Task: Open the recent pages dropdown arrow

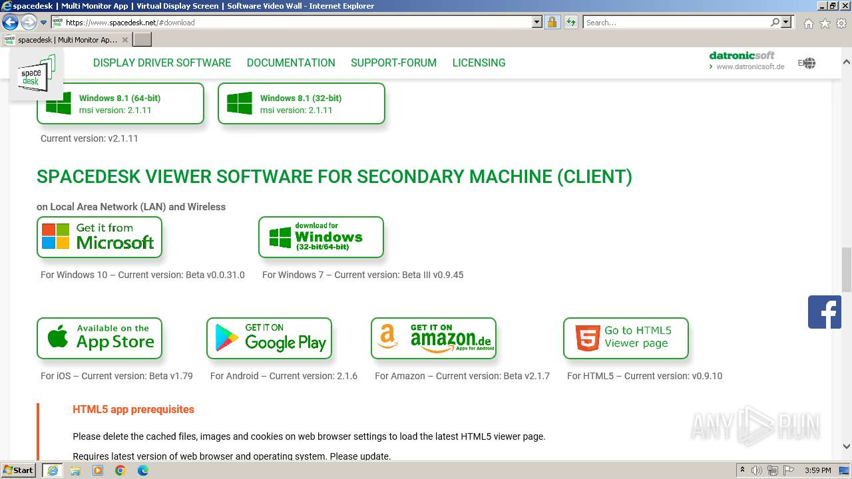Action: [44, 23]
